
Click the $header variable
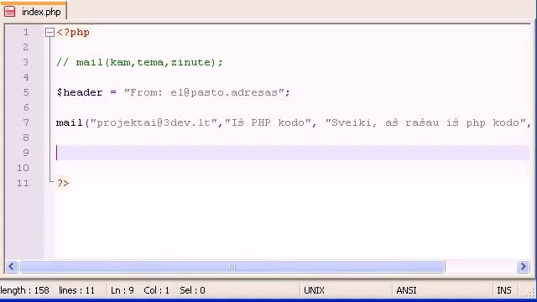80,92
